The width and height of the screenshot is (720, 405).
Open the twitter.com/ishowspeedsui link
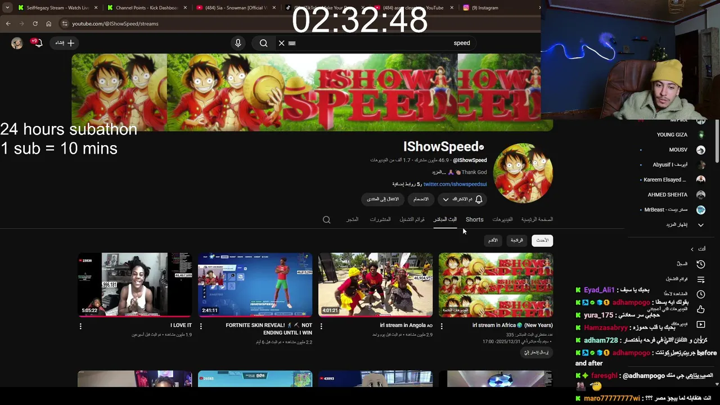pyautogui.click(x=455, y=184)
